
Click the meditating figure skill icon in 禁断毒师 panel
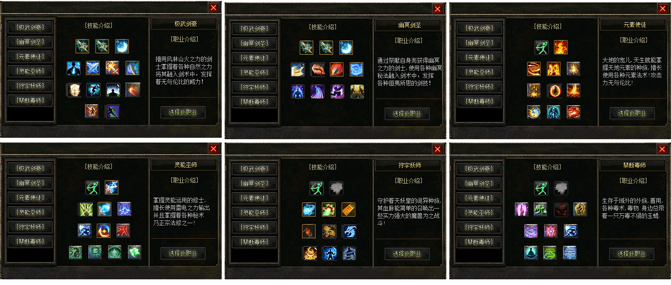point(531,252)
